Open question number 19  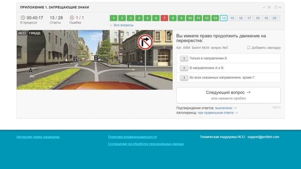point(266,18)
